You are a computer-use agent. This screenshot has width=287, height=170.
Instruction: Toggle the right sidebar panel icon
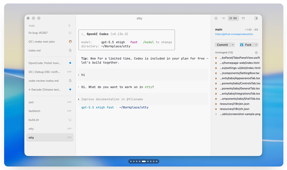click(x=256, y=18)
